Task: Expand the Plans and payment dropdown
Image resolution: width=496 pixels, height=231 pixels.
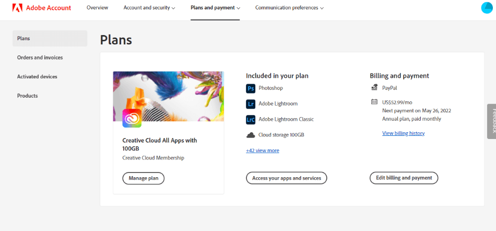Action: [215, 8]
